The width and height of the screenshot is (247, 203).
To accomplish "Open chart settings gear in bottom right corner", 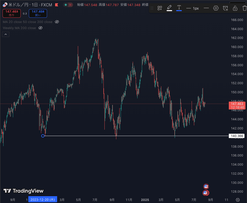I will tap(237, 200).
